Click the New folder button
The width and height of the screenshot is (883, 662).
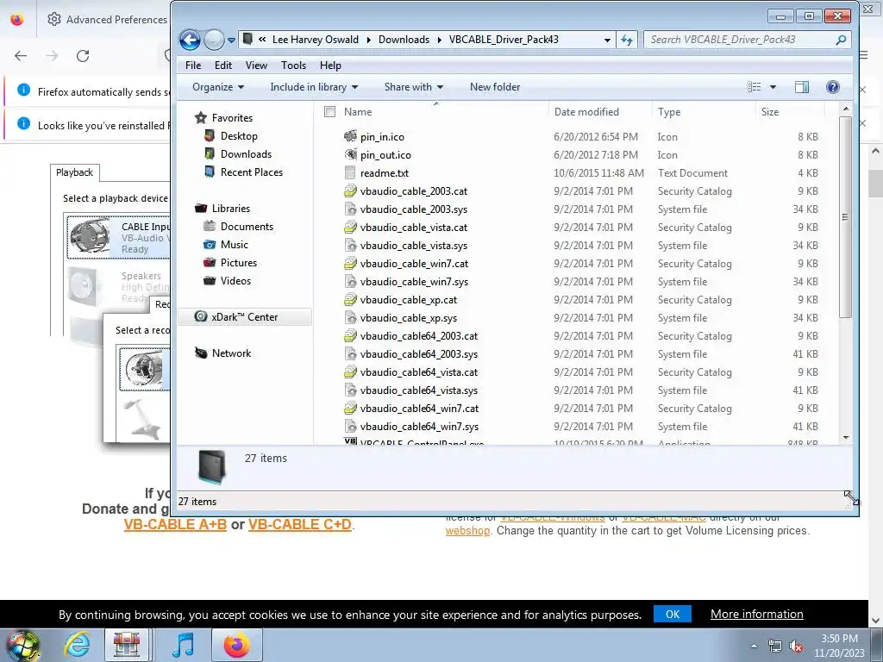tap(495, 87)
